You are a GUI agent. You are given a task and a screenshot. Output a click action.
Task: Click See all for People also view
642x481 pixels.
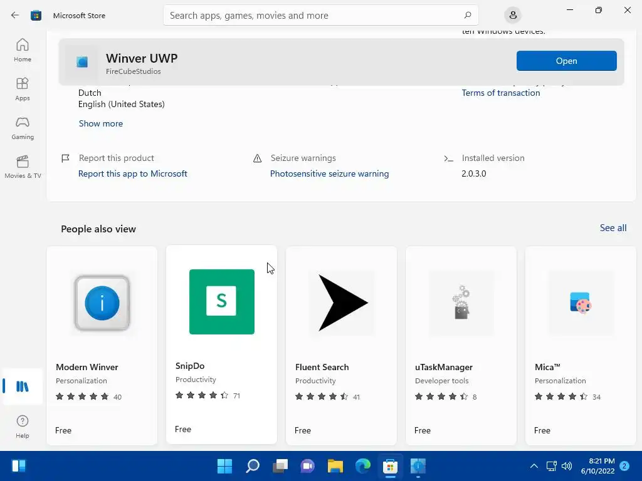(x=613, y=228)
